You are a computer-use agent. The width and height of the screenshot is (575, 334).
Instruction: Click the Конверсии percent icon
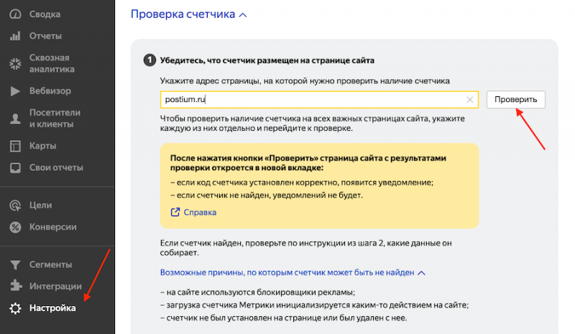(14, 227)
